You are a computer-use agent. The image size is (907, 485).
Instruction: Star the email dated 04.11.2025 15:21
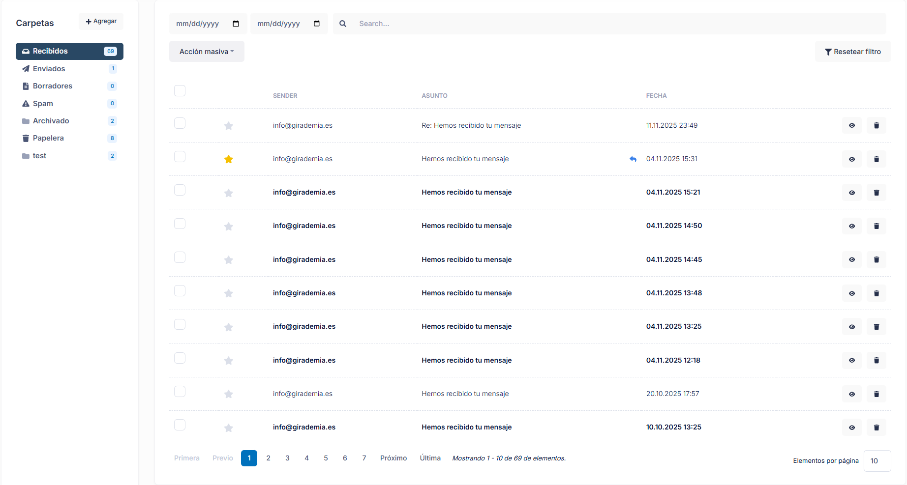tap(229, 193)
